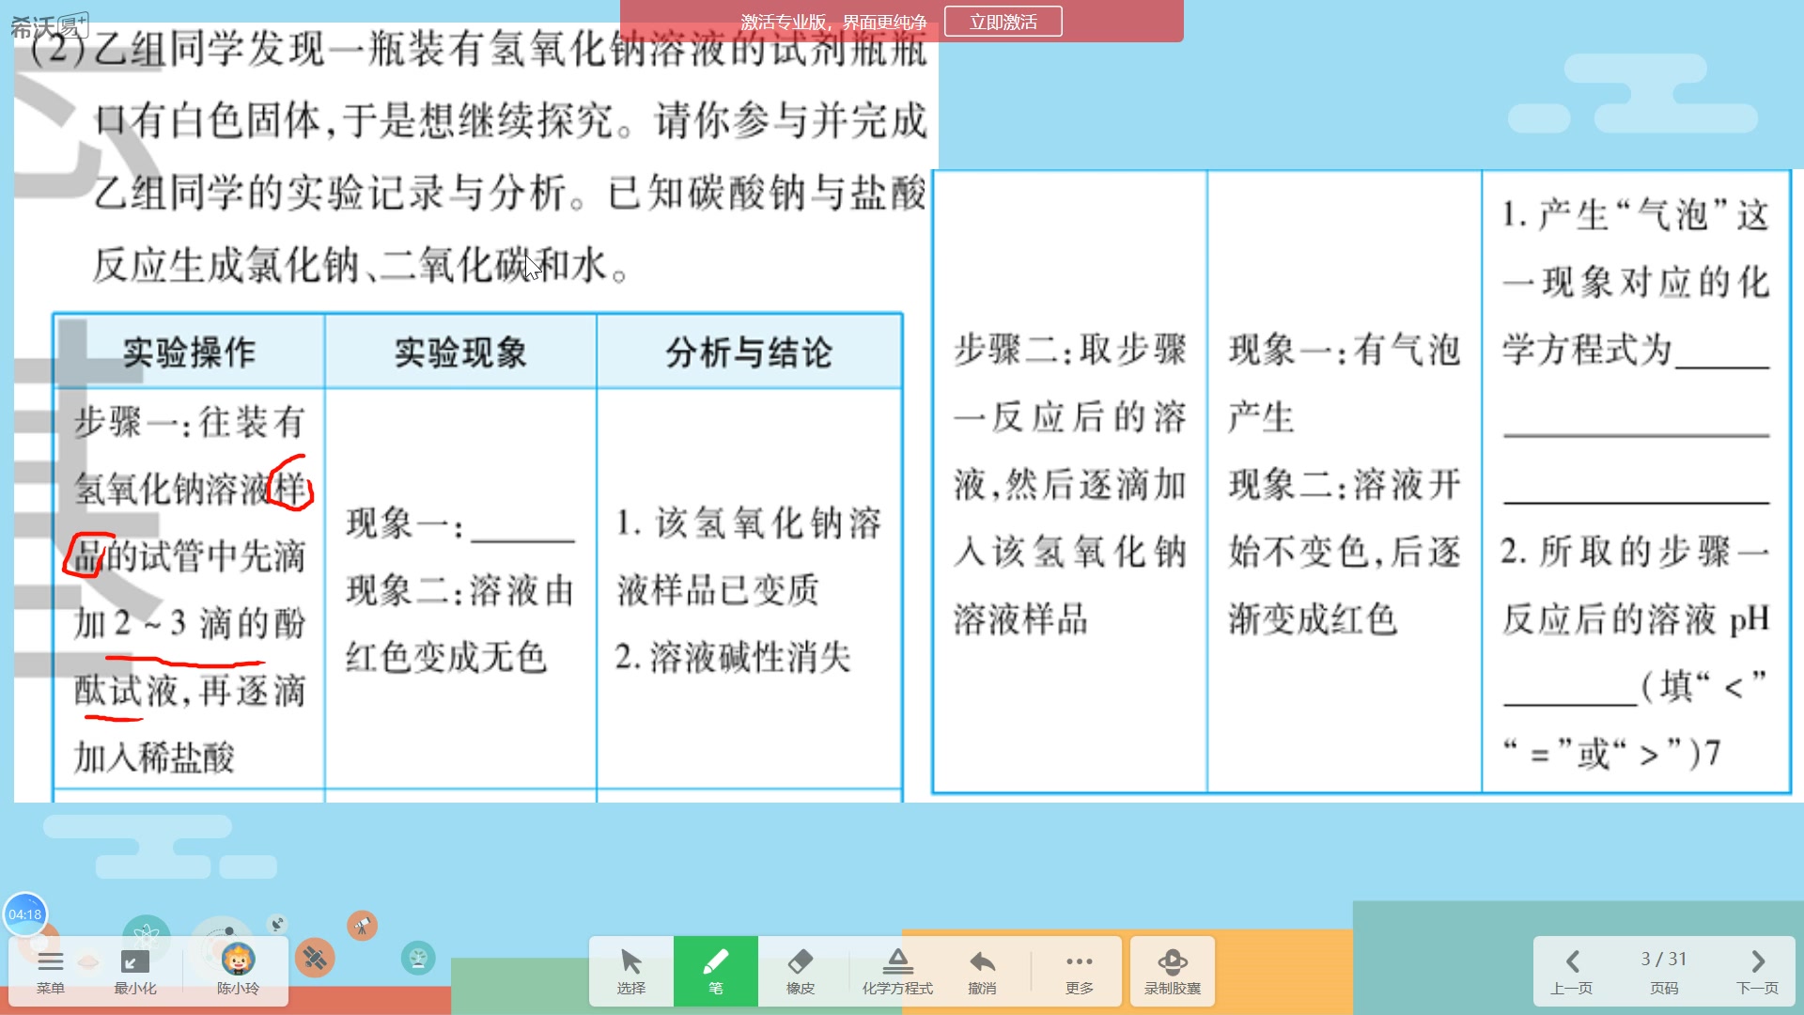Minimize the whiteboard with 最小化
Viewport: 1804px width, 1015px height.
click(134, 972)
